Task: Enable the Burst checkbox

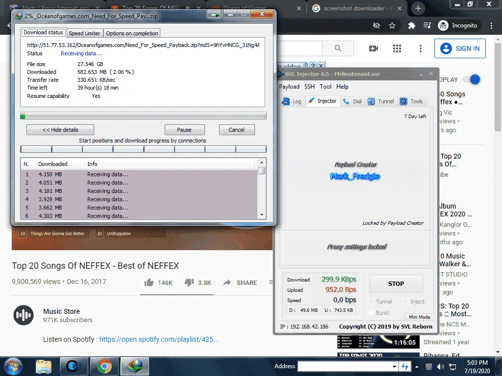Action: pyautogui.click(x=372, y=313)
